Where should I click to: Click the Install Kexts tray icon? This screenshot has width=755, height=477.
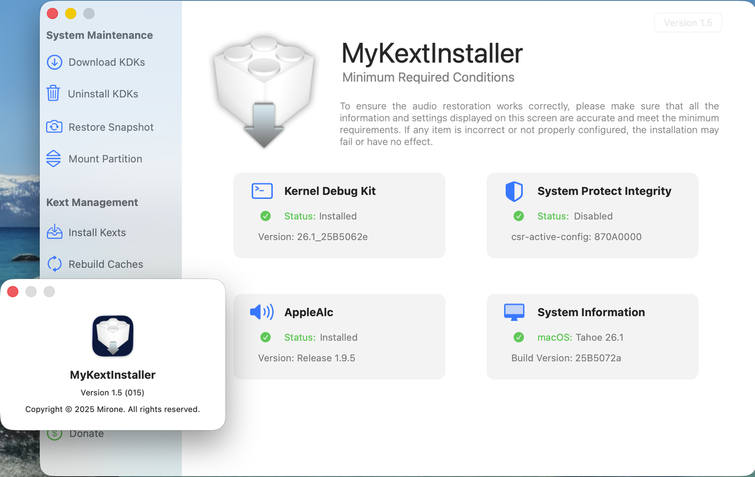pyautogui.click(x=54, y=232)
